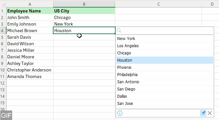
Task: Select the David Wilson cell
Action: point(30,44)
